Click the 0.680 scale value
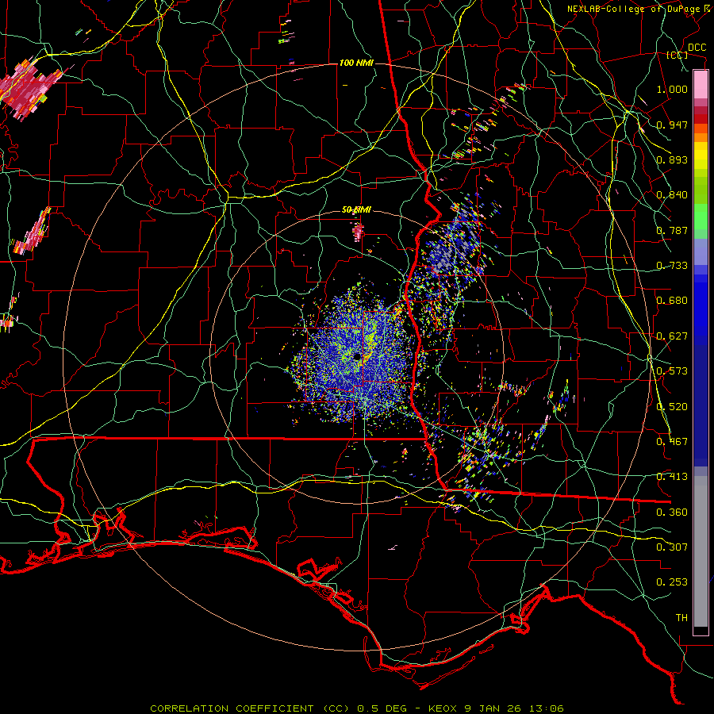Viewport: 714px width, 714px height. 672,301
